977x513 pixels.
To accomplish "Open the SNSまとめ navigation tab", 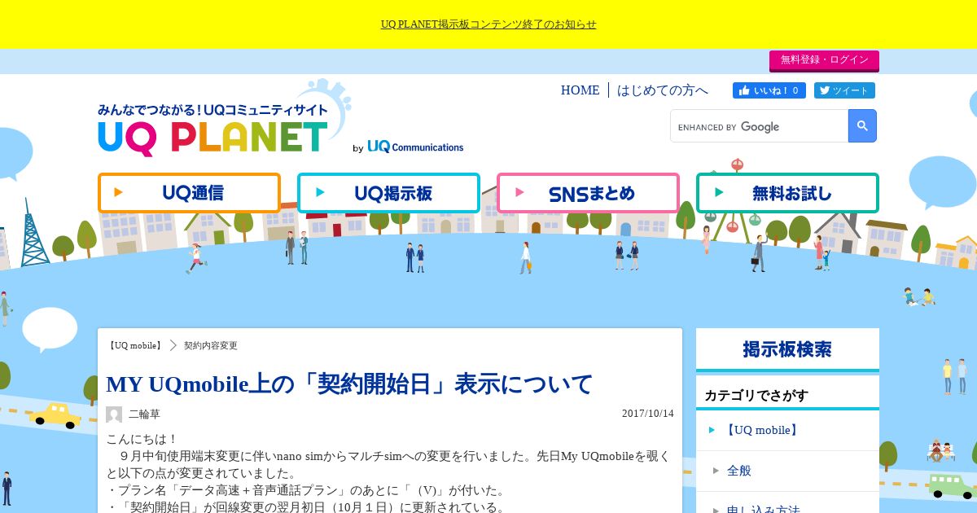I will (x=588, y=193).
